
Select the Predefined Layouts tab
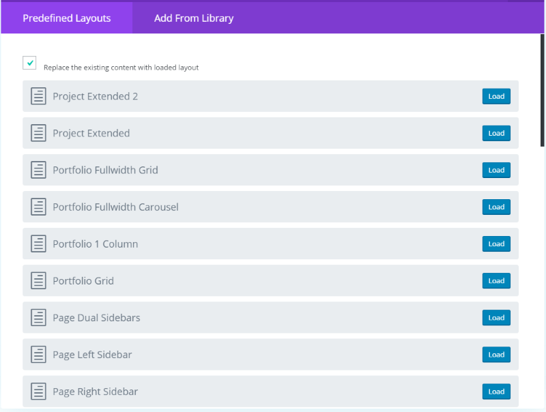point(66,18)
